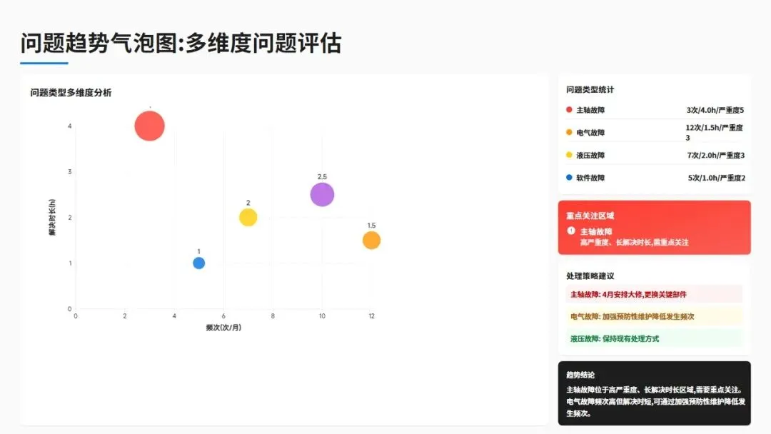Click x-axis tick label 8
The height and width of the screenshot is (434, 771).
(273, 316)
